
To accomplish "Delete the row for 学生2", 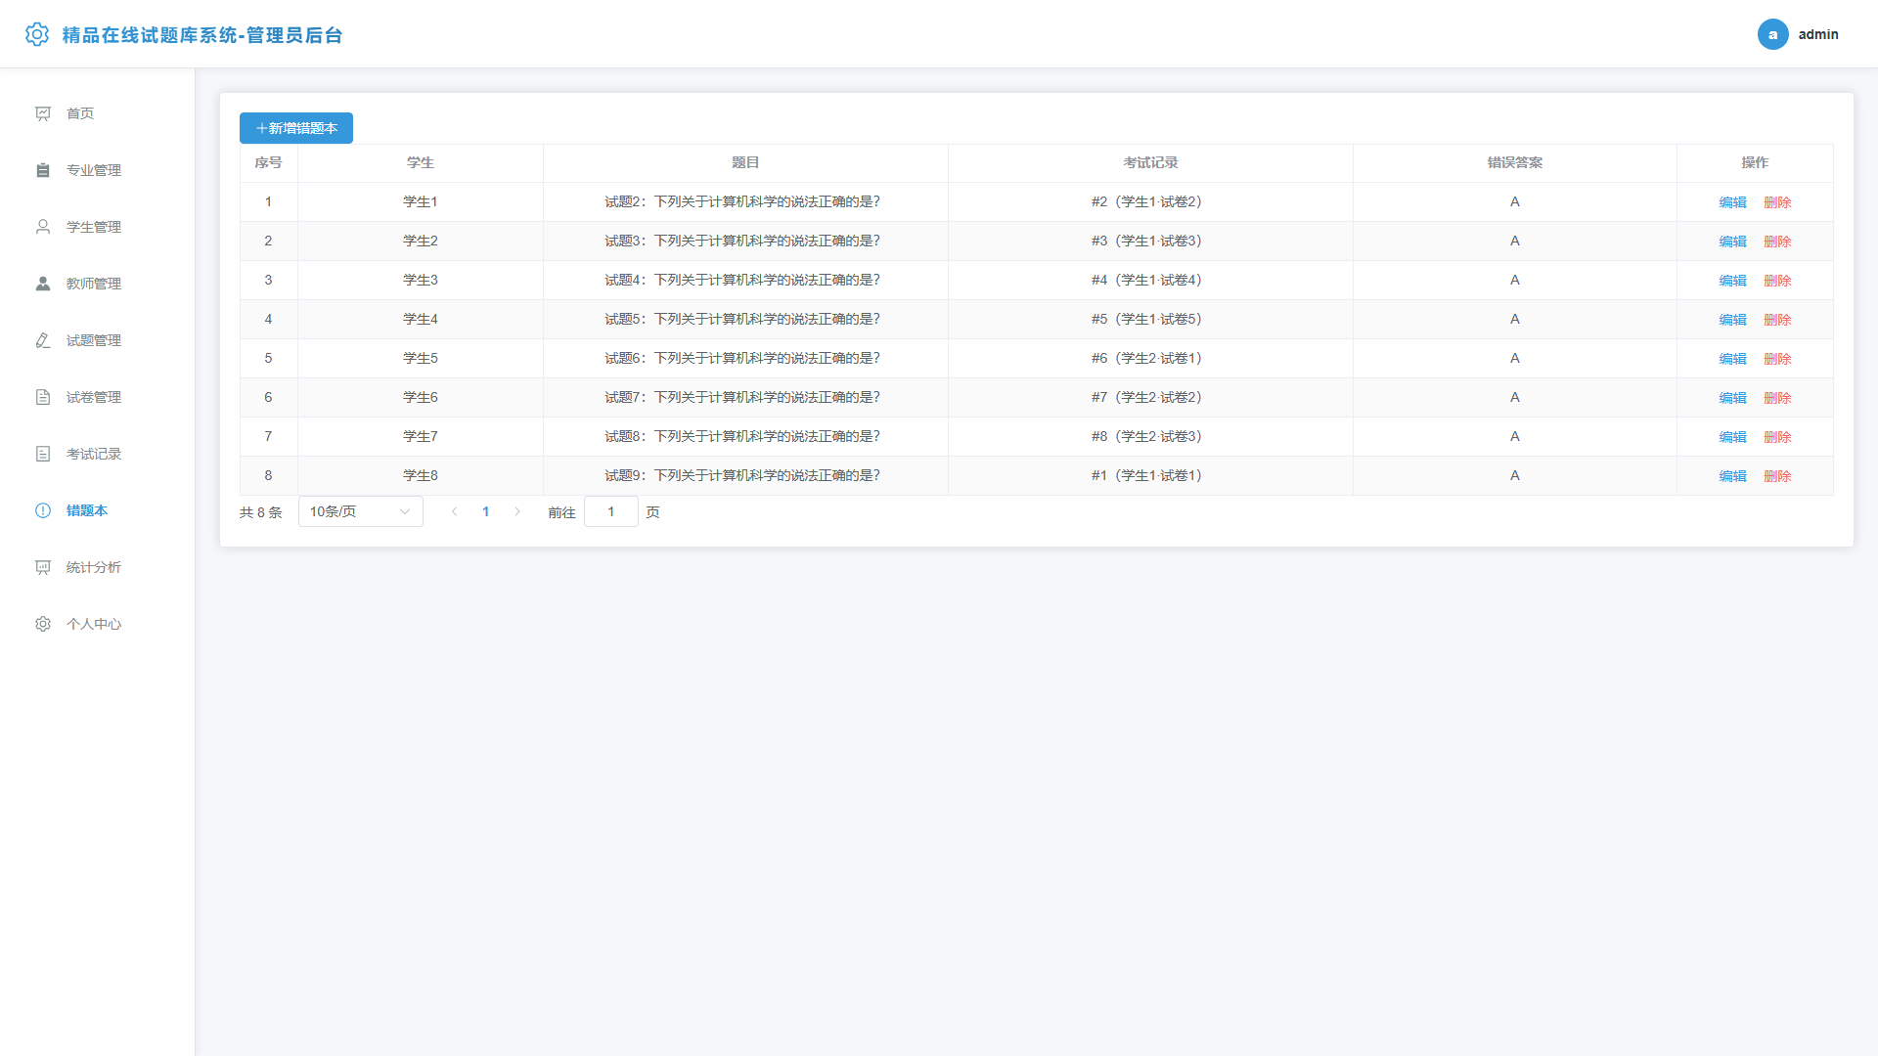I will 1777,242.
